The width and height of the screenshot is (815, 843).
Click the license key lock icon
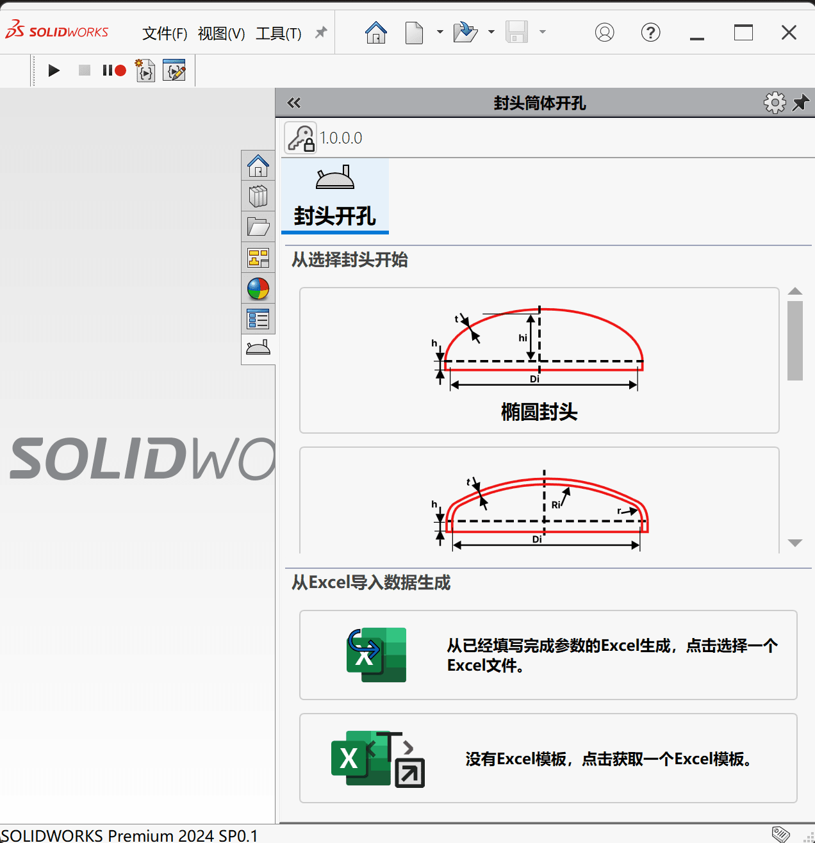[300, 138]
